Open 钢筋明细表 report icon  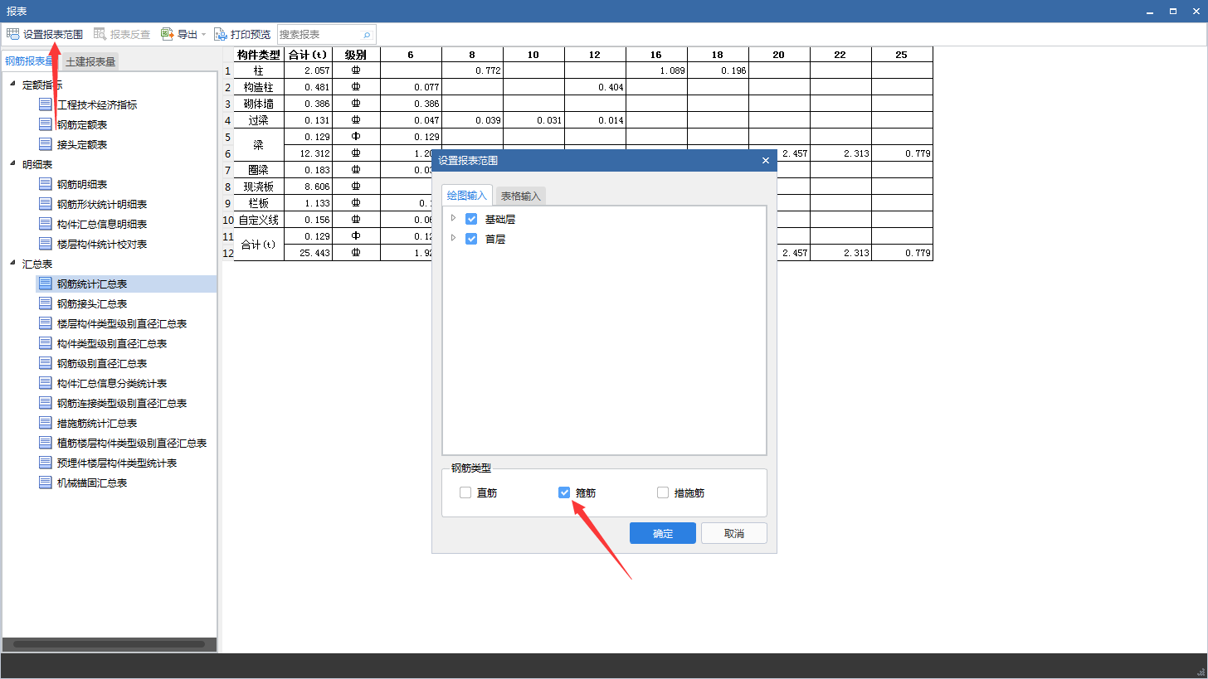[46, 185]
